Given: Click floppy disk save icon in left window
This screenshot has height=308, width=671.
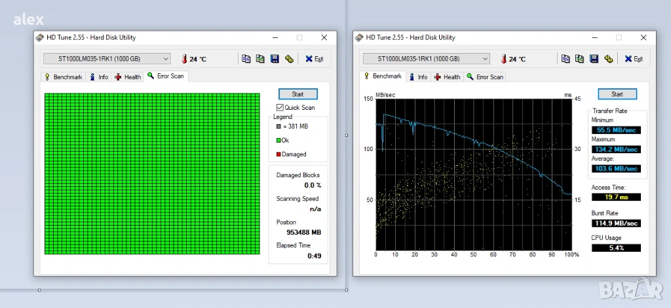Looking at the screenshot, I should [275, 59].
